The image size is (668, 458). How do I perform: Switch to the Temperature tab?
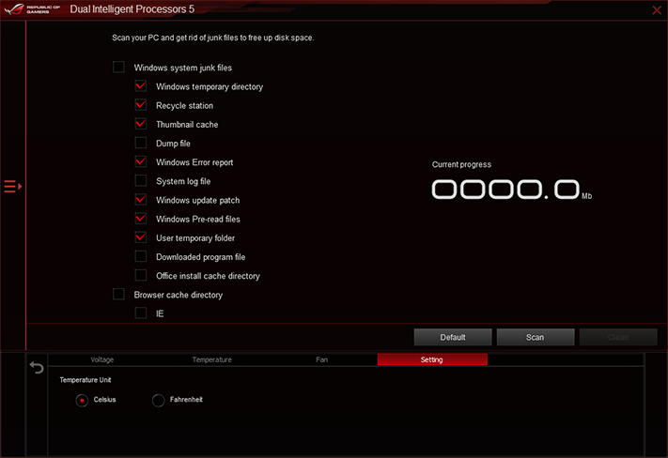pyautogui.click(x=211, y=359)
